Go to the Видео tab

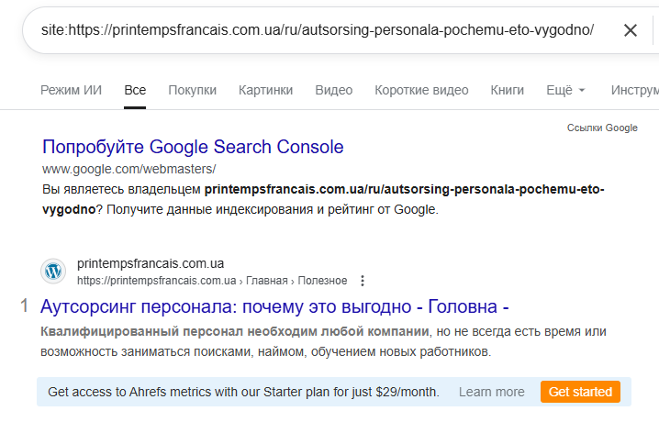(x=333, y=90)
